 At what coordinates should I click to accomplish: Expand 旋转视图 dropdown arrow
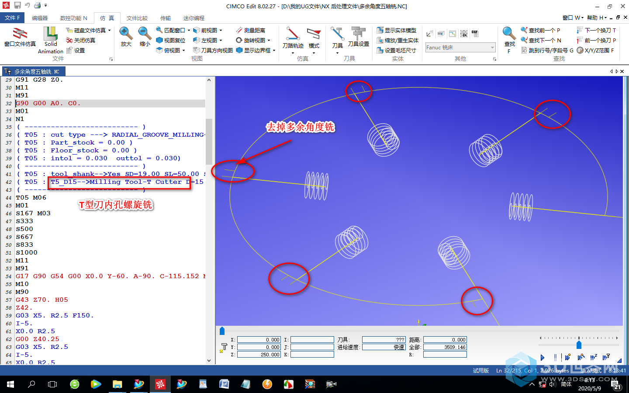coord(269,40)
